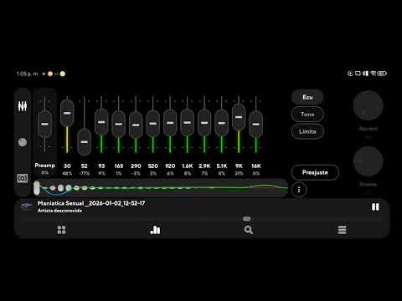Click the 16K frequency label

256,166
